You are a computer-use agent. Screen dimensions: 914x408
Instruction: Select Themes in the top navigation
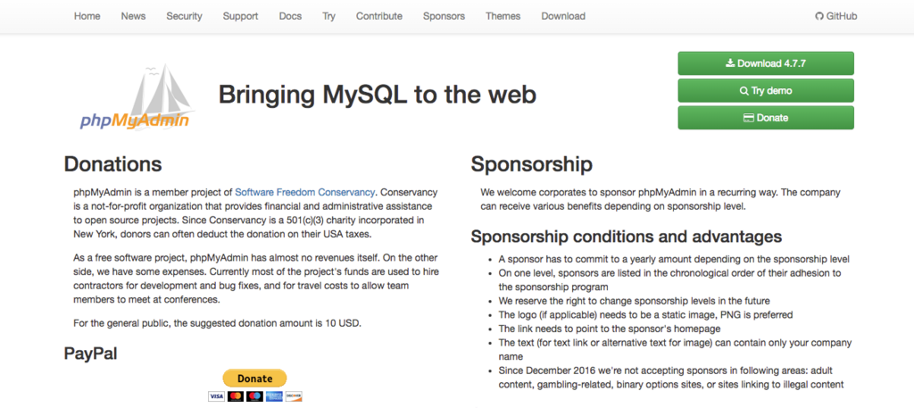[503, 16]
